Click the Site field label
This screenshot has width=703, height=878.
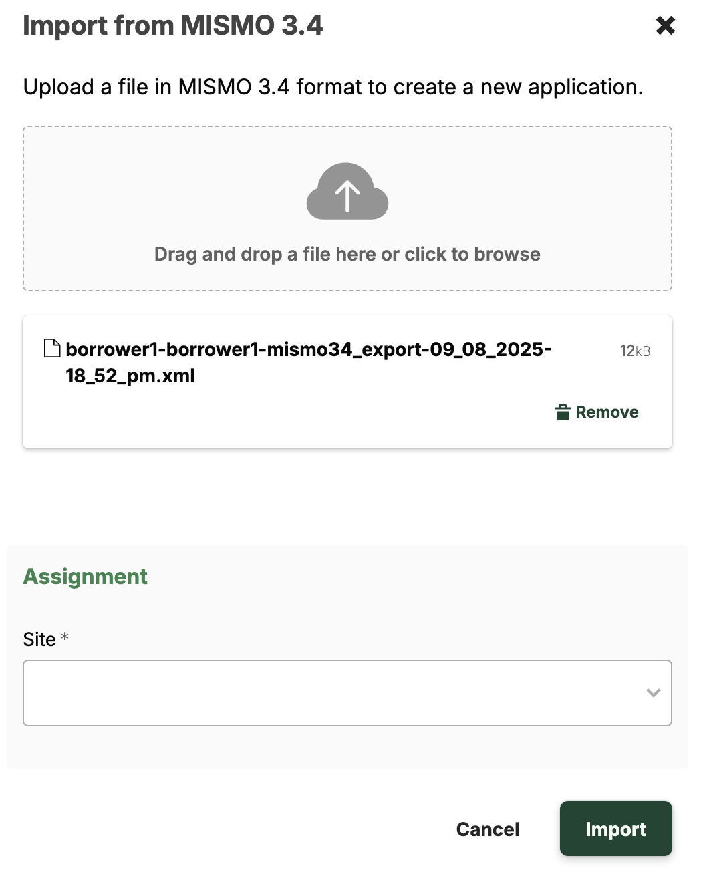[39, 639]
